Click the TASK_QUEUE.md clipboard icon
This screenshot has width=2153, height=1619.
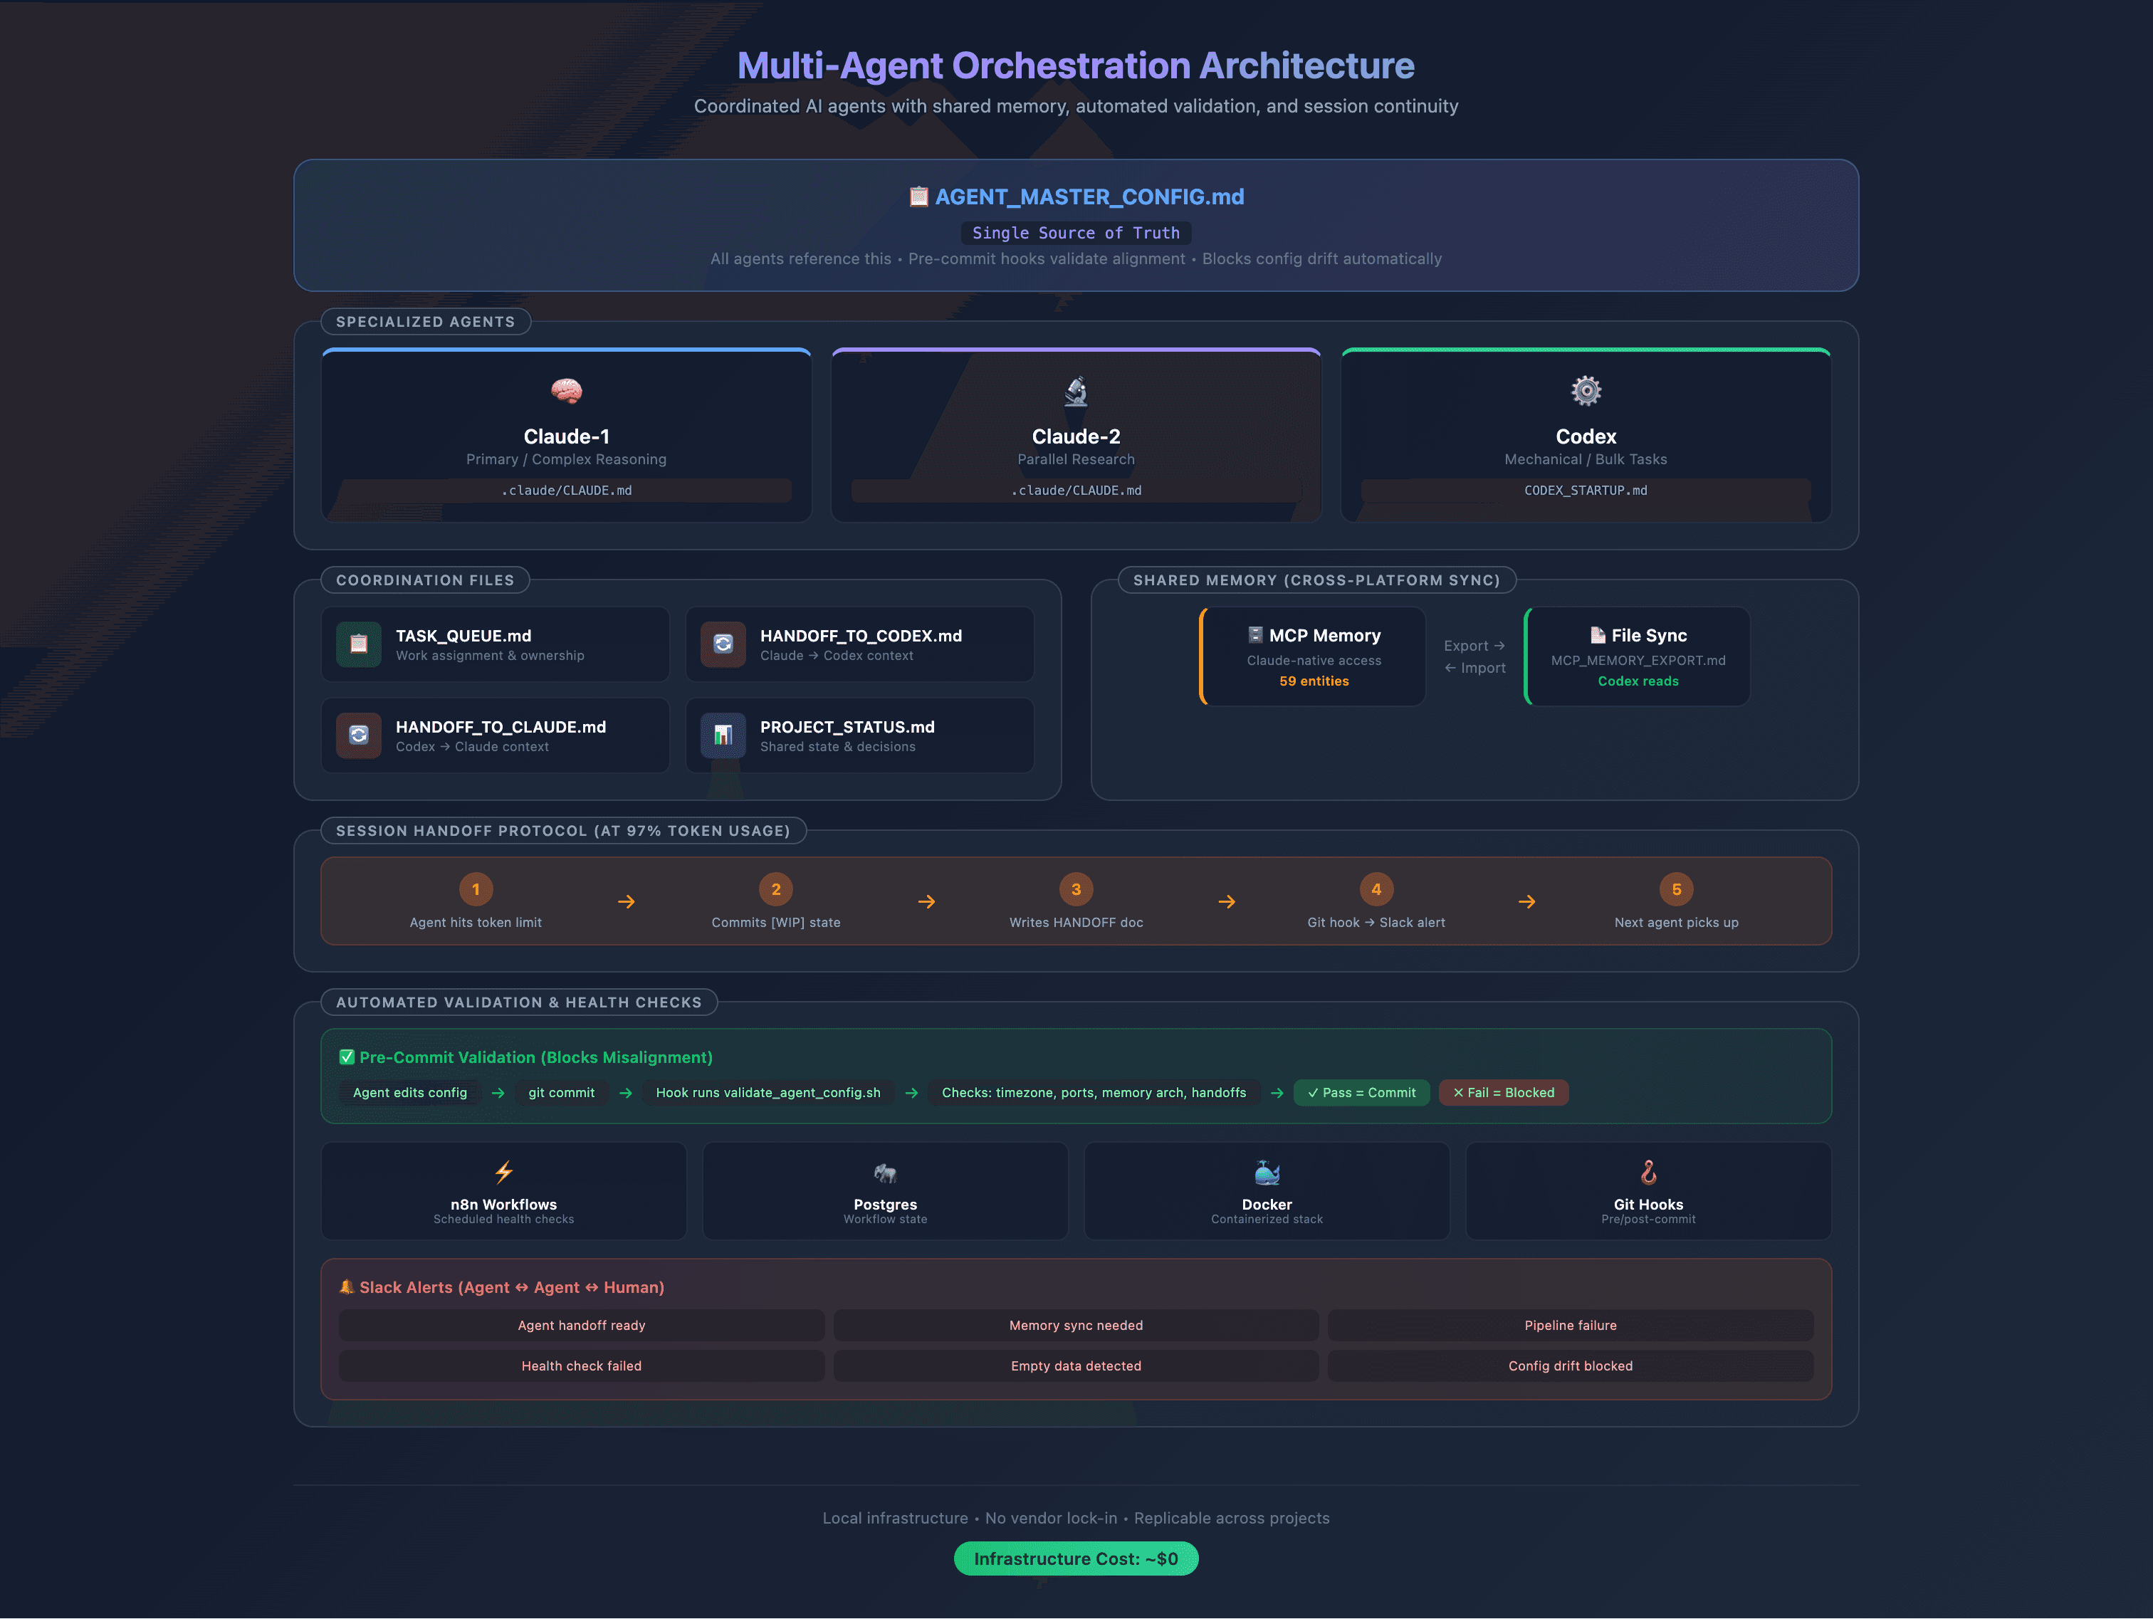pos(358,644)
